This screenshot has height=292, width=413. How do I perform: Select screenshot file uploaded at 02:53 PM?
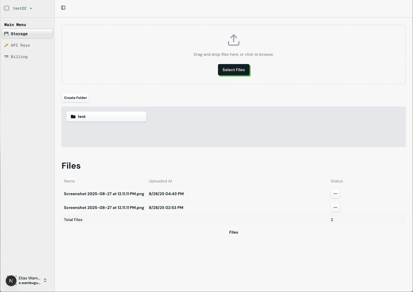tap(104, 208)
